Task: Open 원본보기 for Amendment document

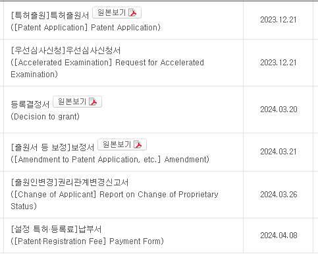Action: coord(122,144)
